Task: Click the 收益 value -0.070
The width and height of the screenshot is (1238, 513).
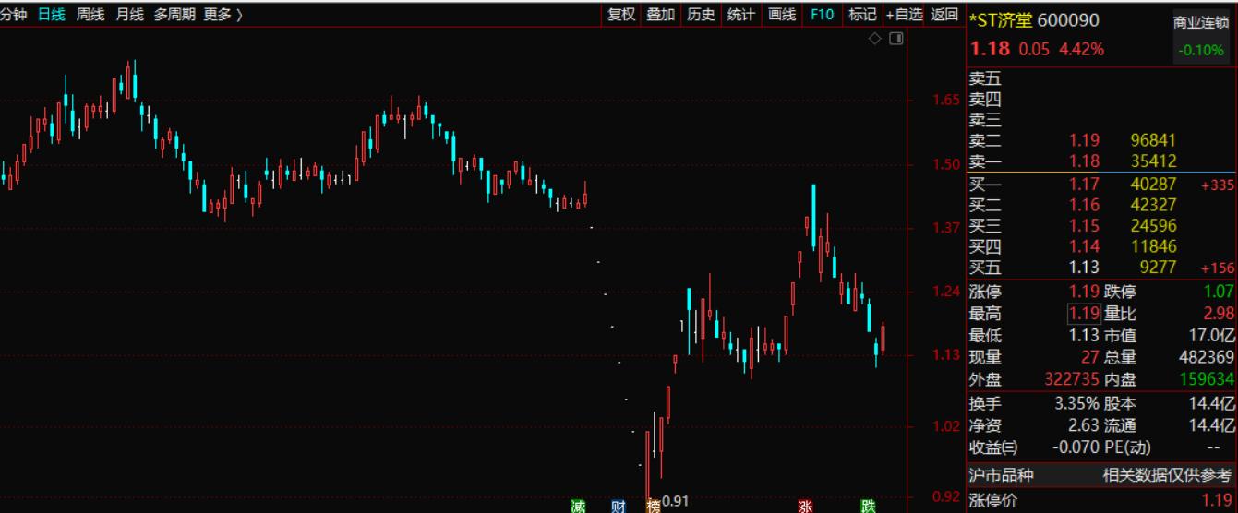Action: (x=1076, y=447)
